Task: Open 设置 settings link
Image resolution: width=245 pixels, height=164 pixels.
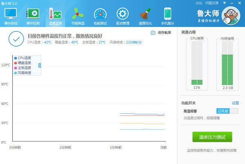Action: 235,103
